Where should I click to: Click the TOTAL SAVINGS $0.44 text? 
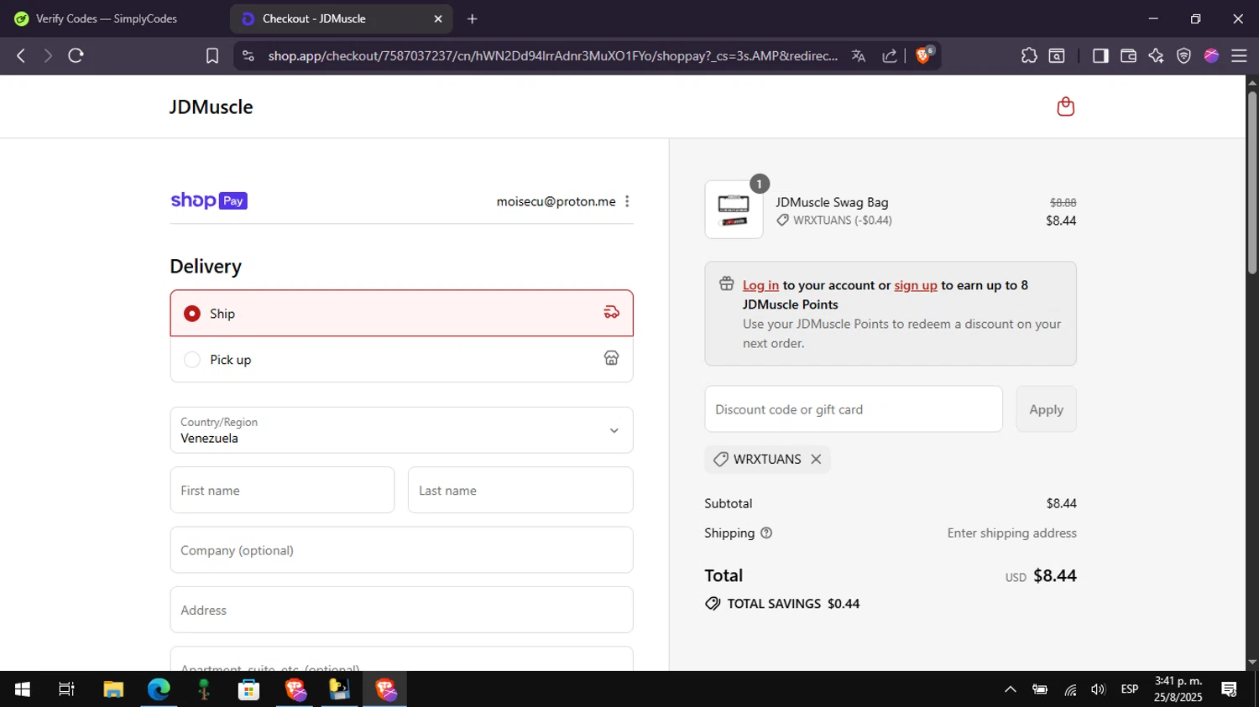click(x=793, y=604)
